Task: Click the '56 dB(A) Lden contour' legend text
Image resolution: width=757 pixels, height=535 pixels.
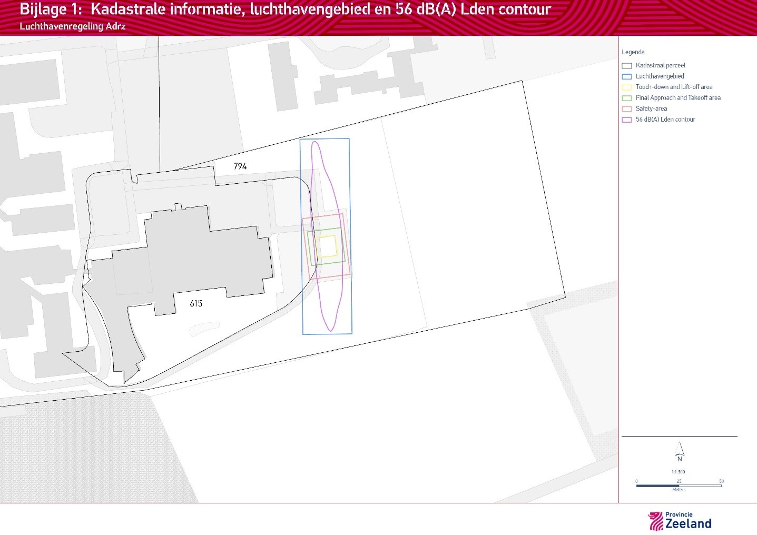Action: (665, 120)
